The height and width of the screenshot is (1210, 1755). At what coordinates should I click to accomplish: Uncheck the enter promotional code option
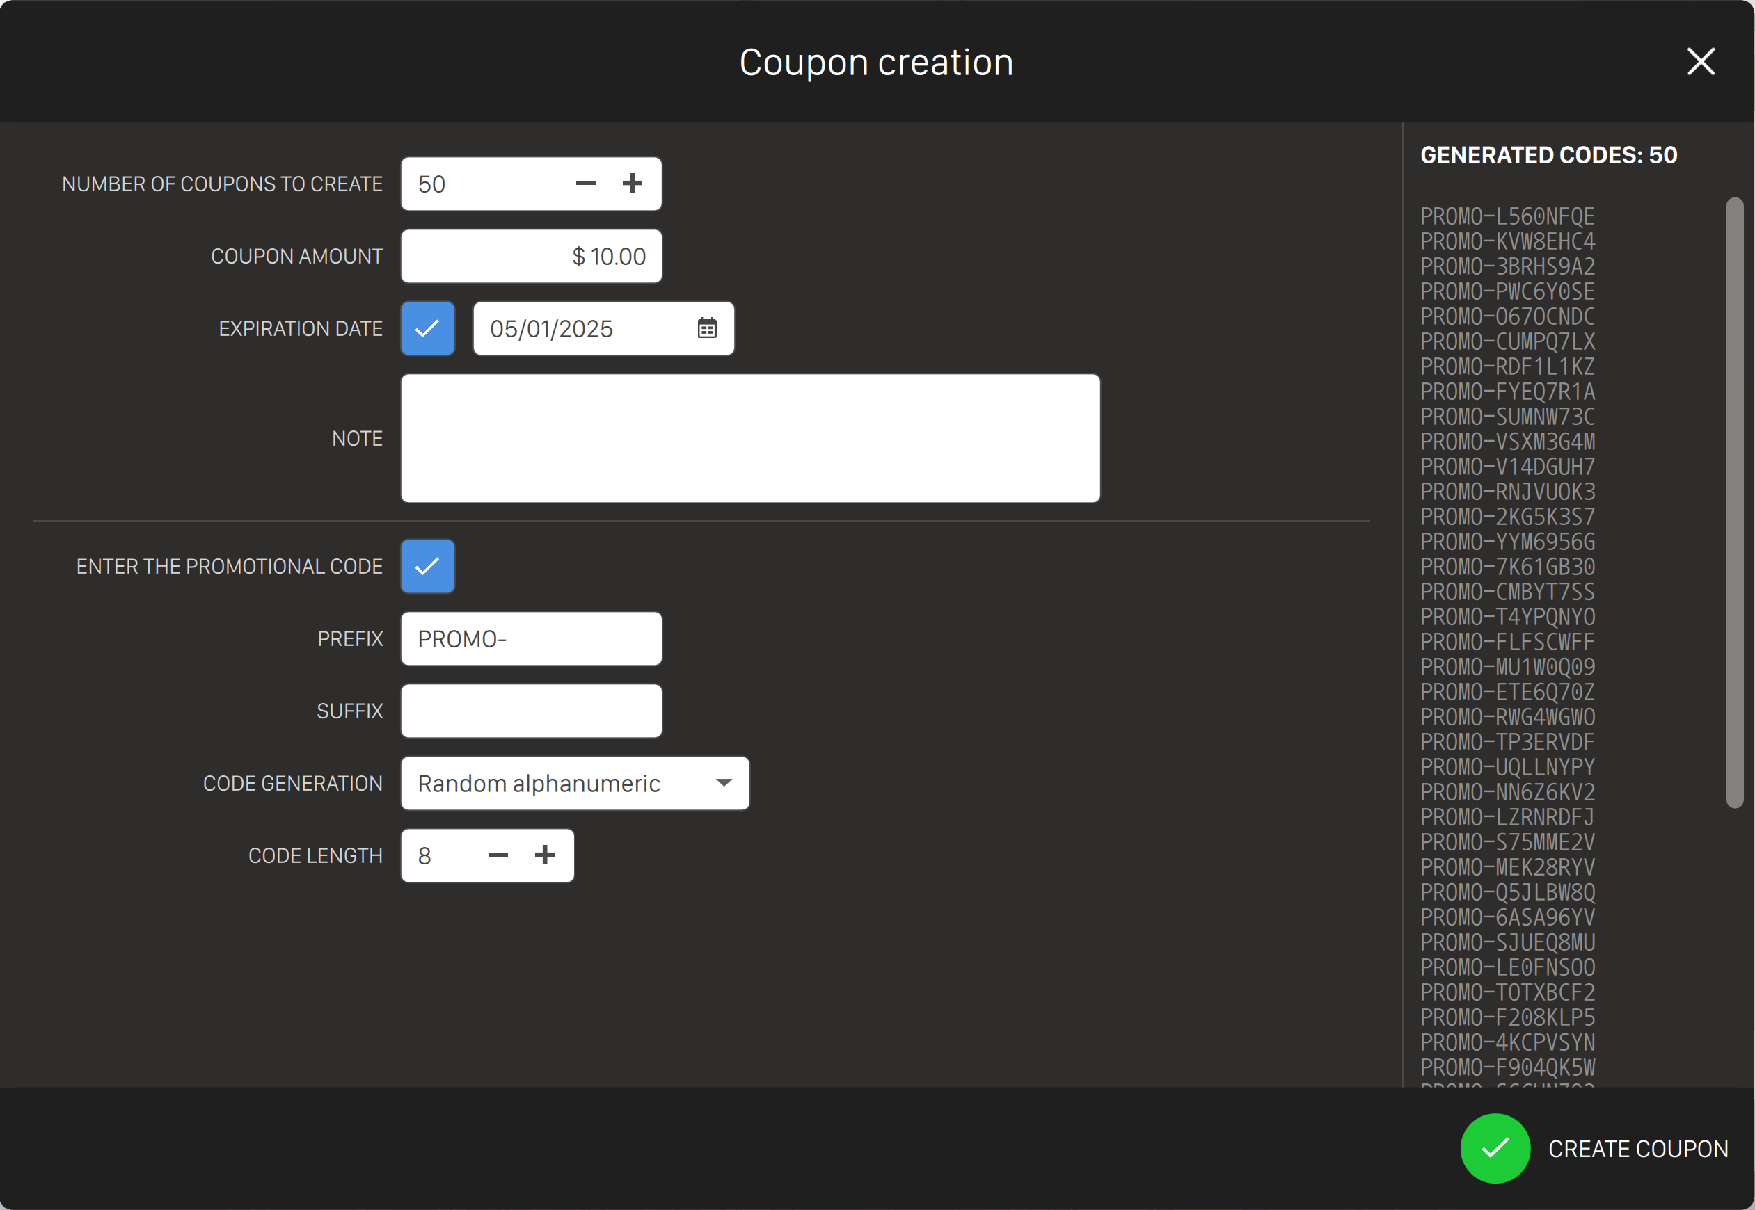[428, 566]
